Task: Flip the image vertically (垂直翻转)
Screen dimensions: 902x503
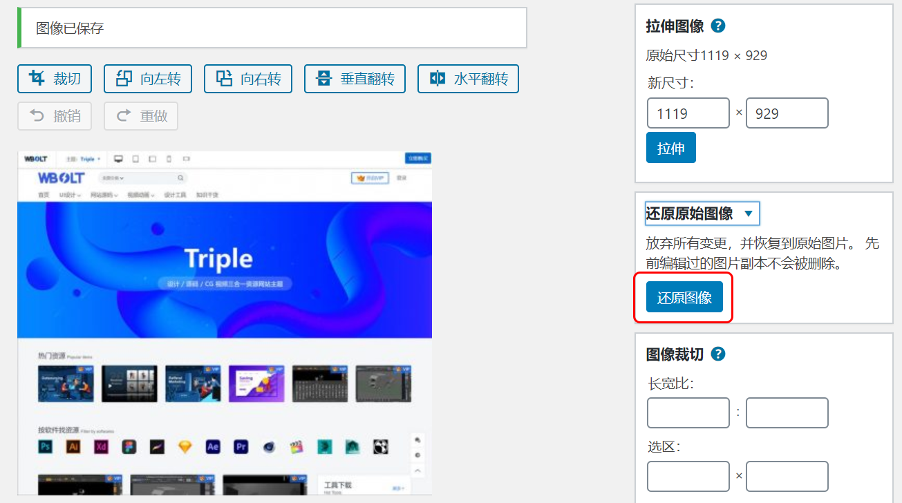Action: pos(355,78)
